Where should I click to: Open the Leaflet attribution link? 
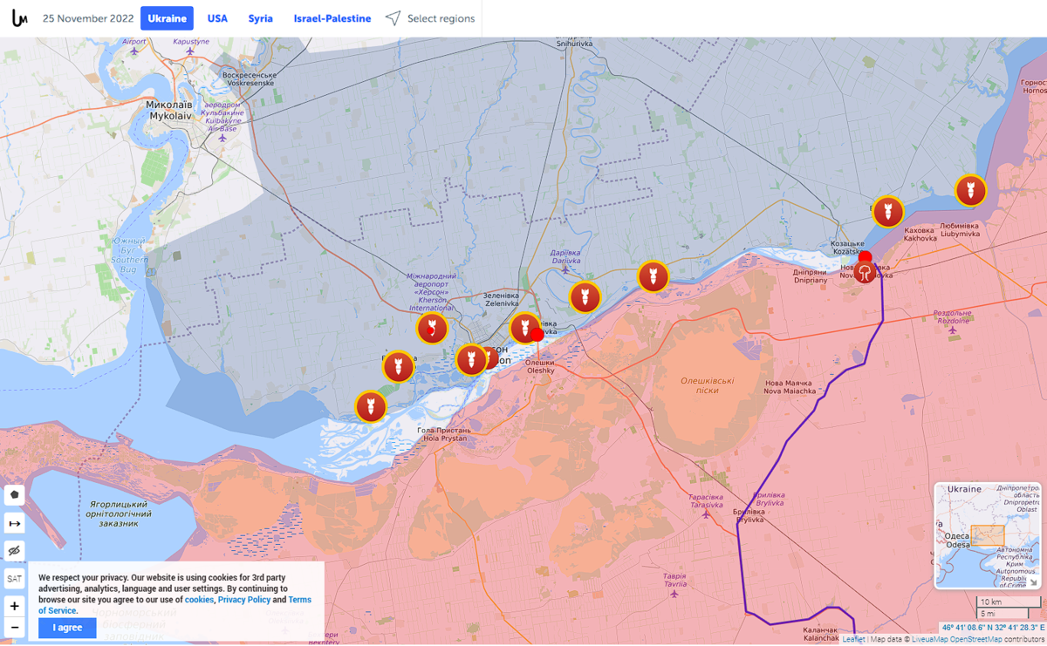click(853, 640)
